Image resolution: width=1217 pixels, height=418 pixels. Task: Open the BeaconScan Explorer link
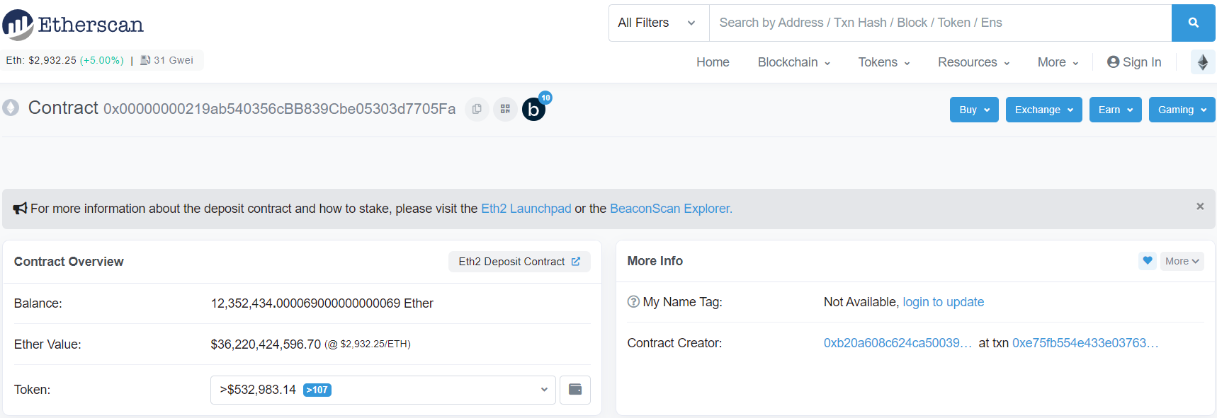pyautogui.click(x=671, y=209)
